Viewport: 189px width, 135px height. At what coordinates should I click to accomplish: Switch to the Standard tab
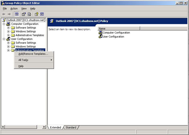71,127
